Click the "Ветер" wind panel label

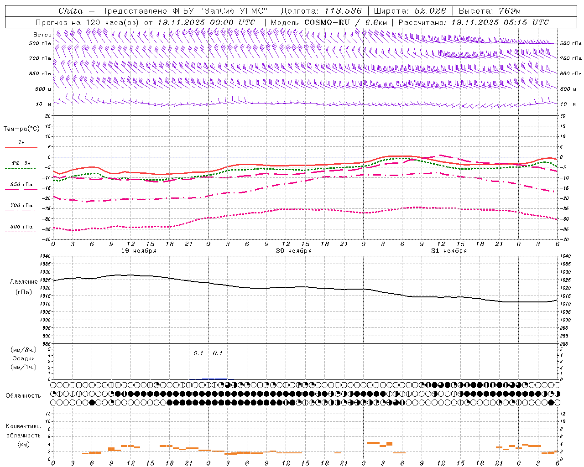coord(42,35)
